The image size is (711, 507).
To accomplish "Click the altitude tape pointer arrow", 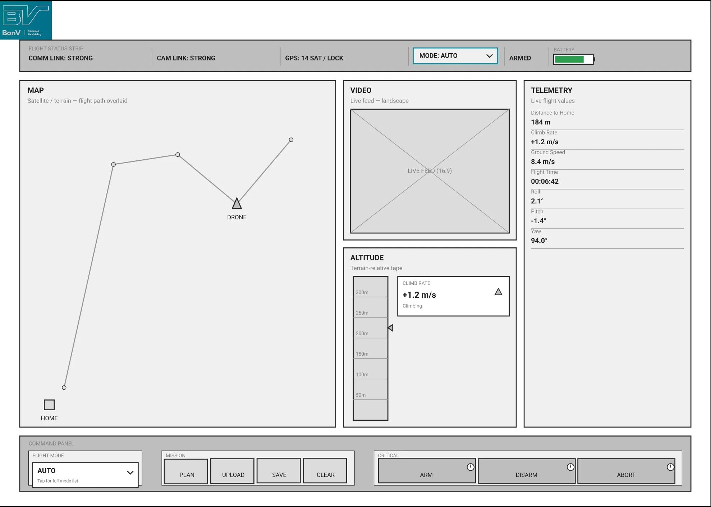I will [x=390, y=328].
